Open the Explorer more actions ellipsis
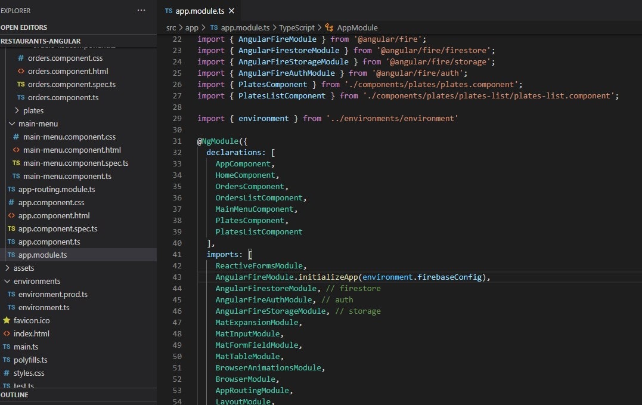The height and width of the screenshot is (405, 642). click(141, 11)
